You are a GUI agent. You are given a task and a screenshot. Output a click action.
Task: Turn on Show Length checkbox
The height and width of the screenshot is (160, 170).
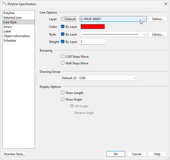click(x=63, y=93)
